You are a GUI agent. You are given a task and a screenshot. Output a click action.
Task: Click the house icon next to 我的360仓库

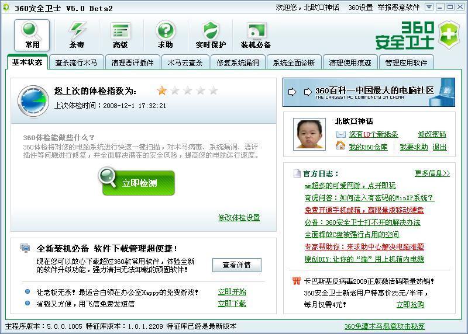(340, 146)
